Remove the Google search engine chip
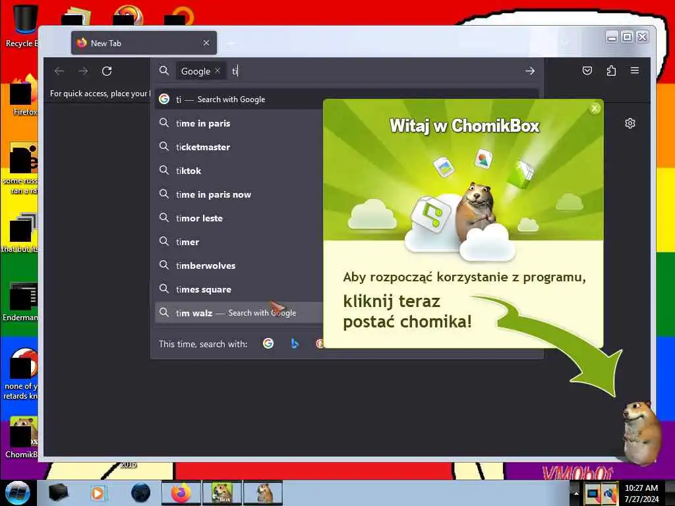 tap(218, 70)
